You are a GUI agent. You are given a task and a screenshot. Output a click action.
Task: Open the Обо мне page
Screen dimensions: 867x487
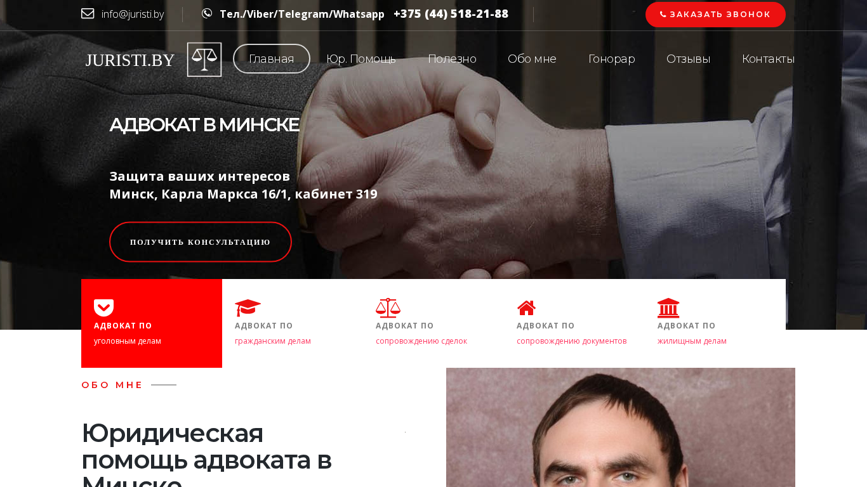[x=532, y=59]
